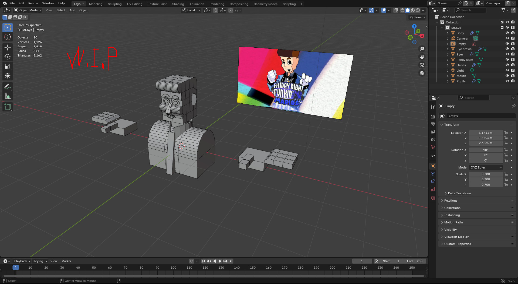Viewport: 518px width, 284px height.
Task: Switch to orthographic/perspective grid view icon
Action: point(422,73)
